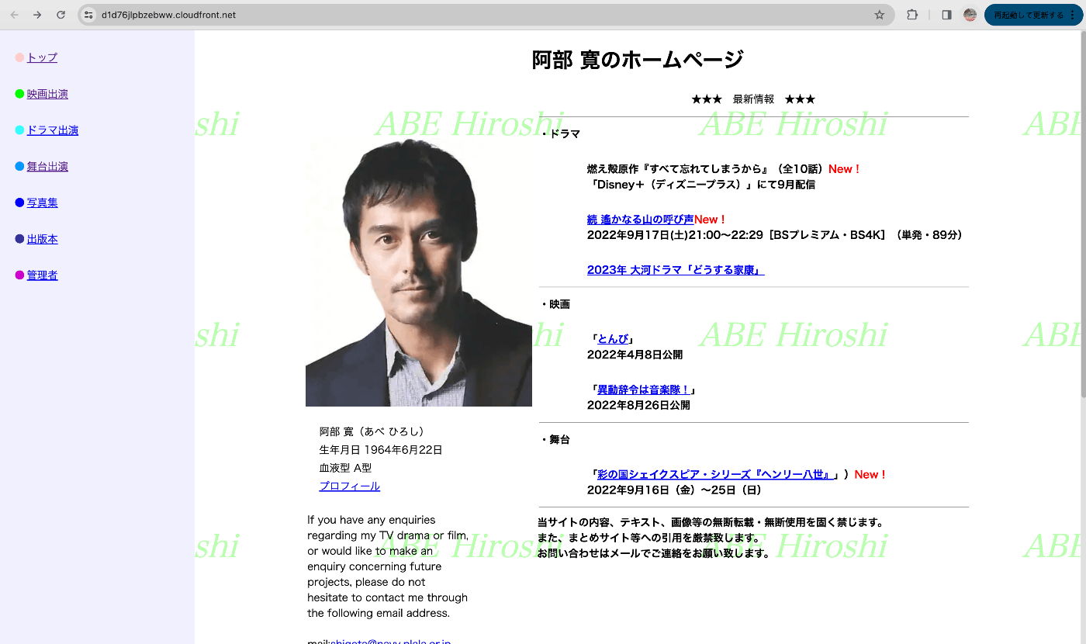
Task: Click the blue bullet beside 写真集
Action: [19, 203]
